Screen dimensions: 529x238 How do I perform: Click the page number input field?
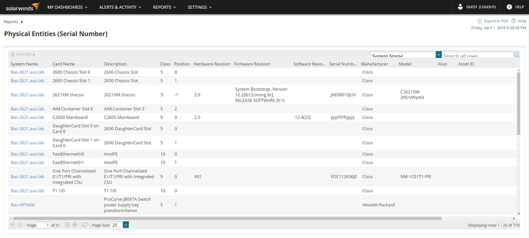(43, 225)
